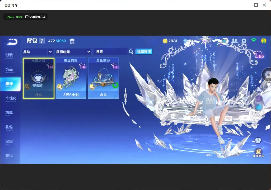
Task: Open the 臻藏背包 collection backpack
Action: [x=258, y=153]
